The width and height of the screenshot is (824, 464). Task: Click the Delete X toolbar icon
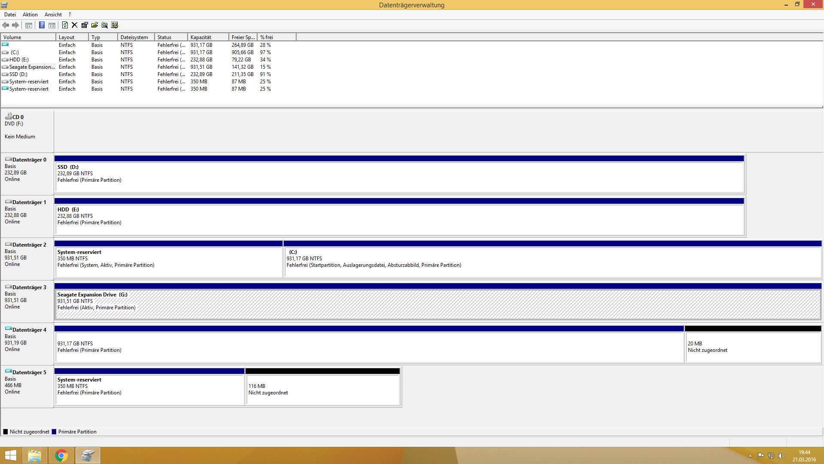click(75, 25)
